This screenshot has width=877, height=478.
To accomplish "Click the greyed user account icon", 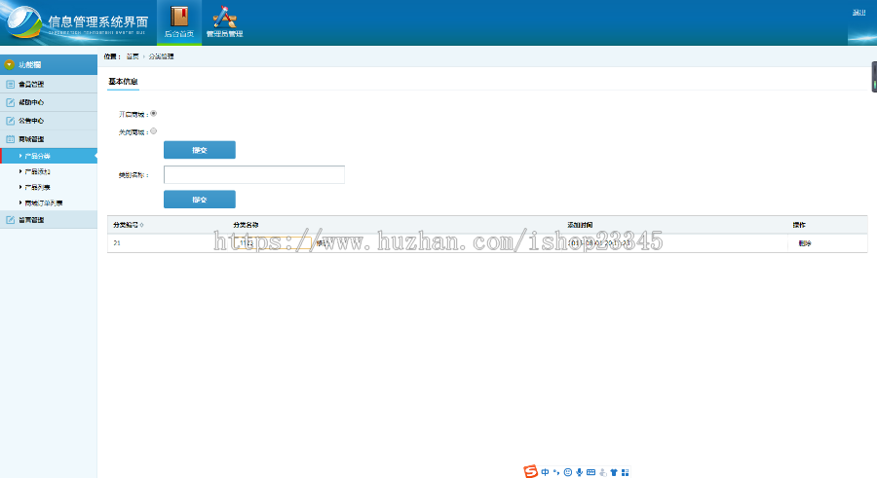I will point(602,472).
